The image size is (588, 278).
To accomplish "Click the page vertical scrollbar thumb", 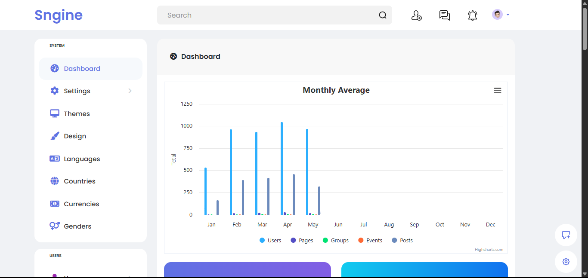I will coord(585,29).
